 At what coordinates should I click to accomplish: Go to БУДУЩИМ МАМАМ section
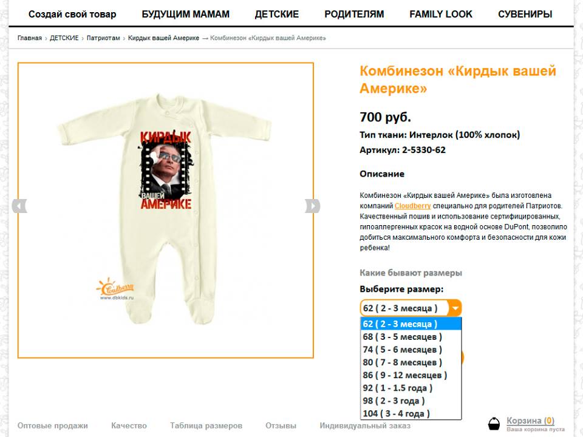(186, 14)
